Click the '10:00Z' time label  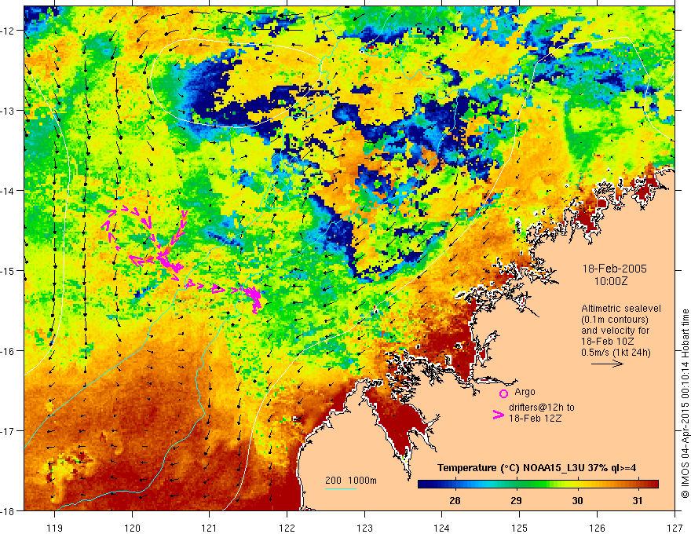coord(611,281)
